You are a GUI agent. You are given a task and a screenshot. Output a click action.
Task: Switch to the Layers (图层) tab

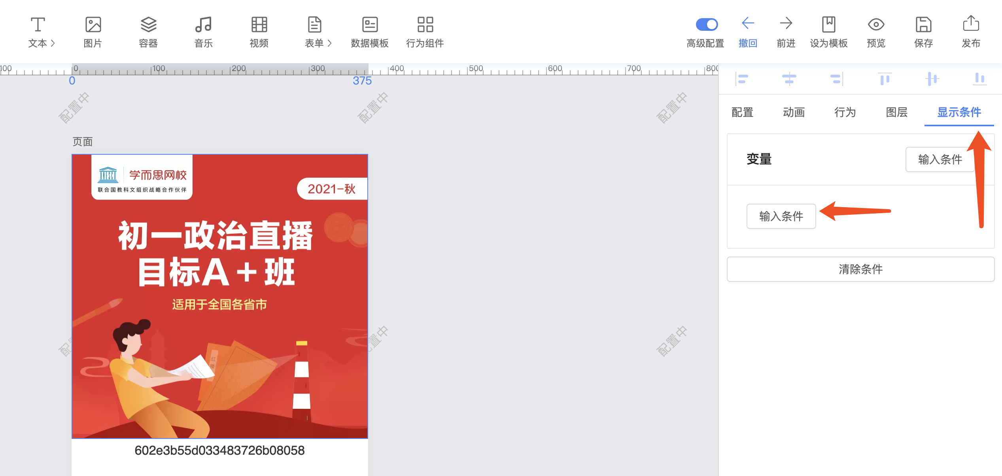[x=896, y=112]
